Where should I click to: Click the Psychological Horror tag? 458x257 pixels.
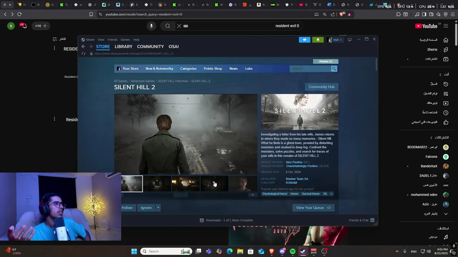click(275, 194)
